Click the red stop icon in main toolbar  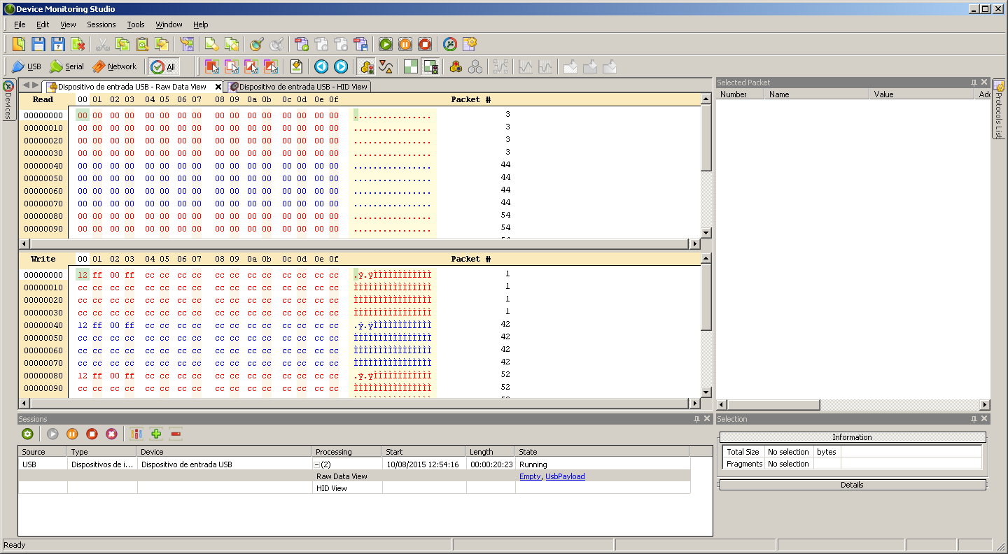(425, 44)
